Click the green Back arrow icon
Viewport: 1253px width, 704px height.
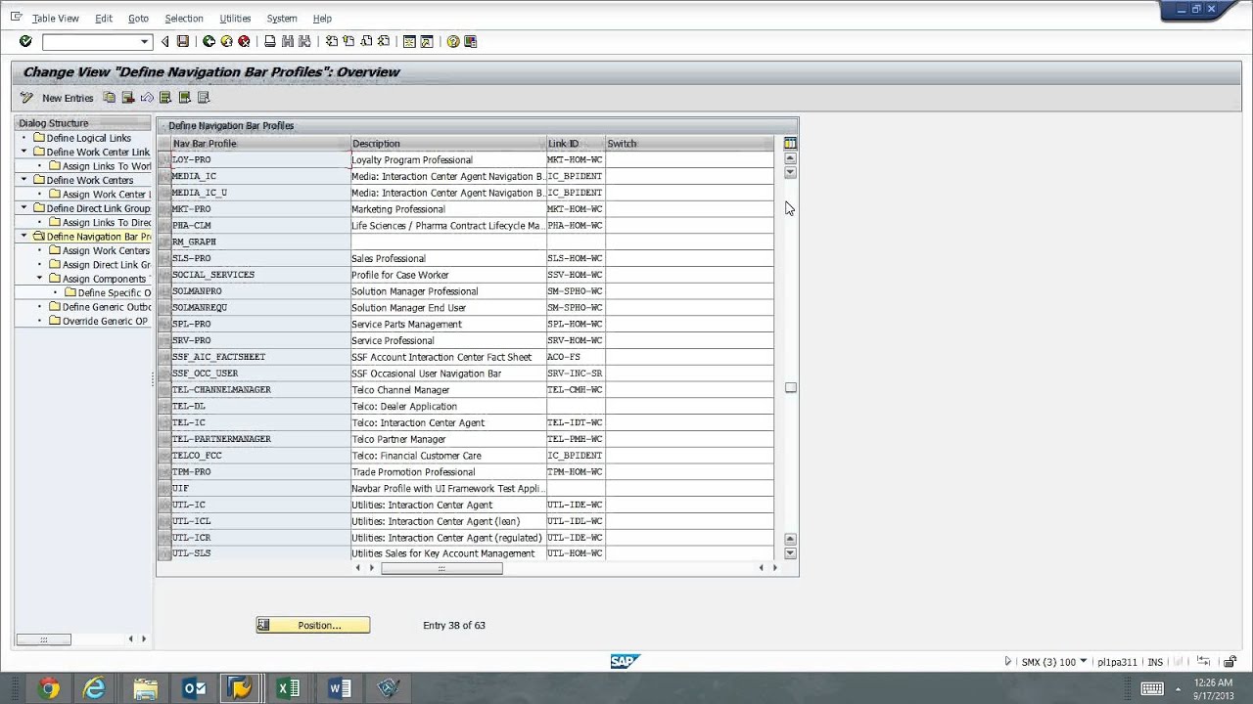click(209, 41)
